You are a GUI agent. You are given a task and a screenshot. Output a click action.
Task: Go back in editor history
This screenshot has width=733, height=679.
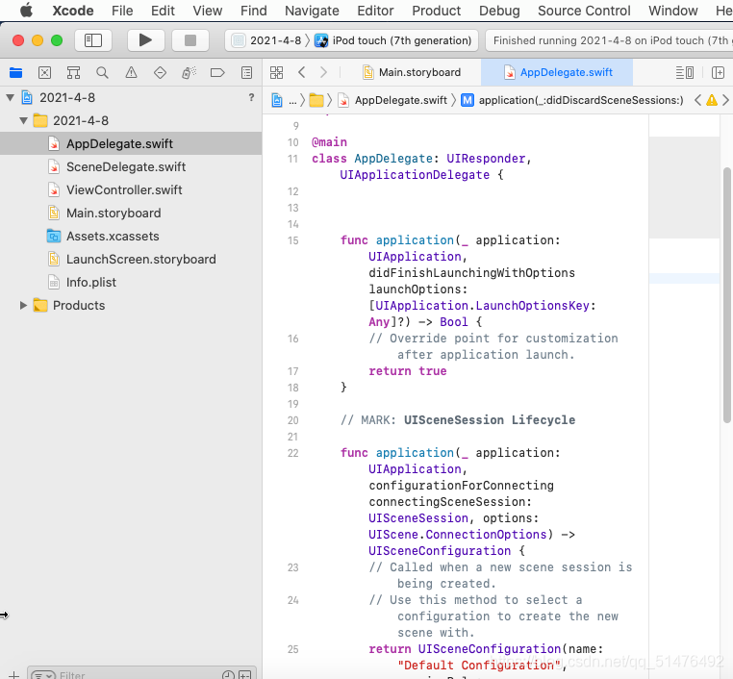[x=302, y=72]
